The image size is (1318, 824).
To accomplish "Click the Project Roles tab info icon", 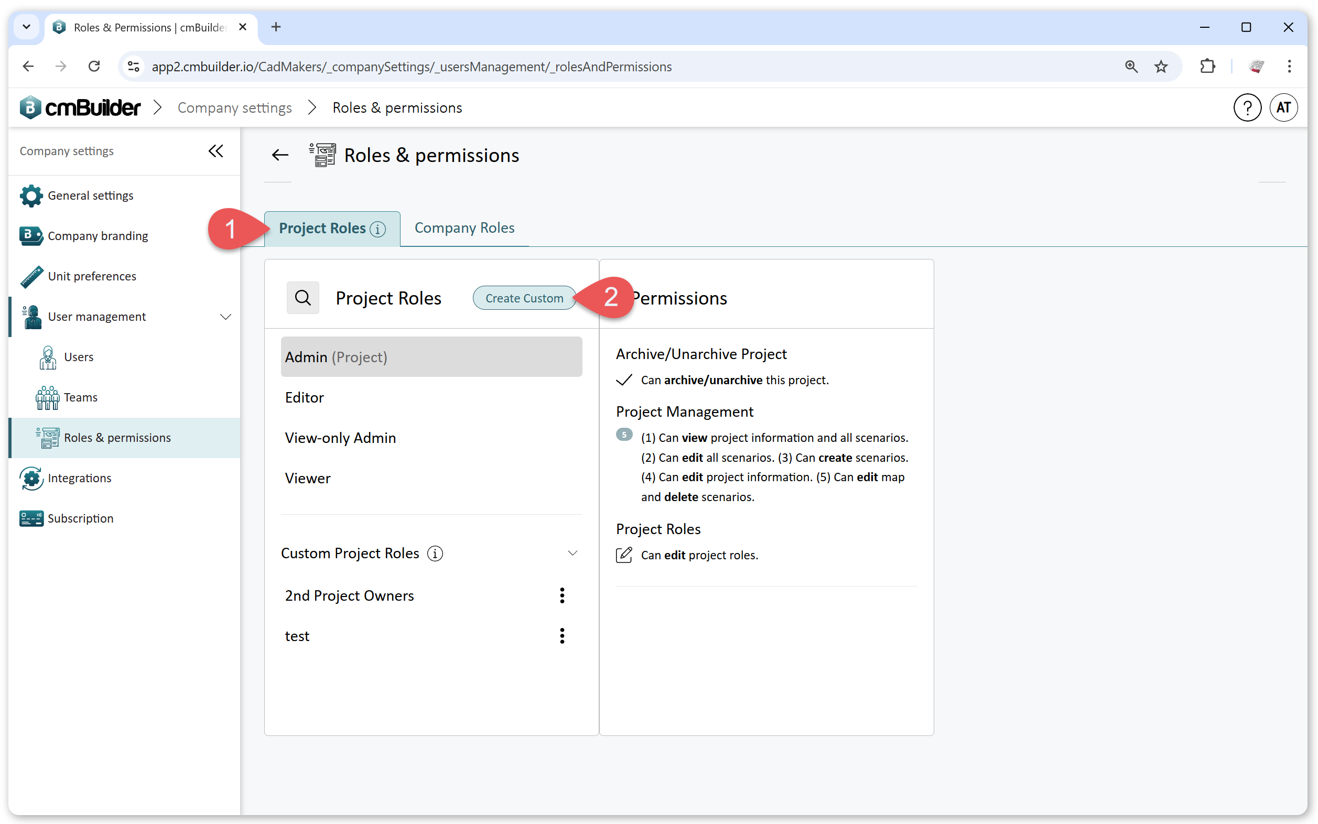I will [377, 229].
